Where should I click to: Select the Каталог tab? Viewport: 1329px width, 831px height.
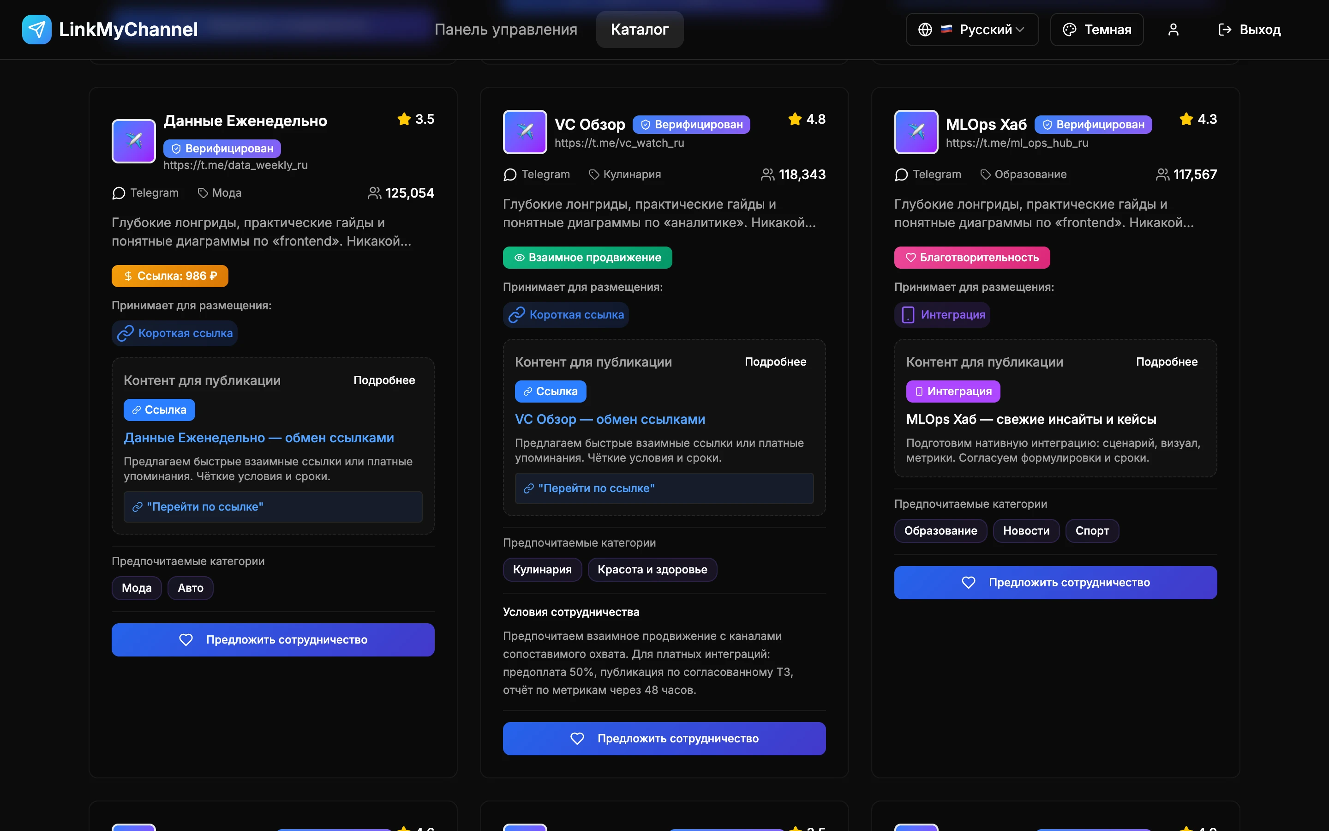[639, 29]
